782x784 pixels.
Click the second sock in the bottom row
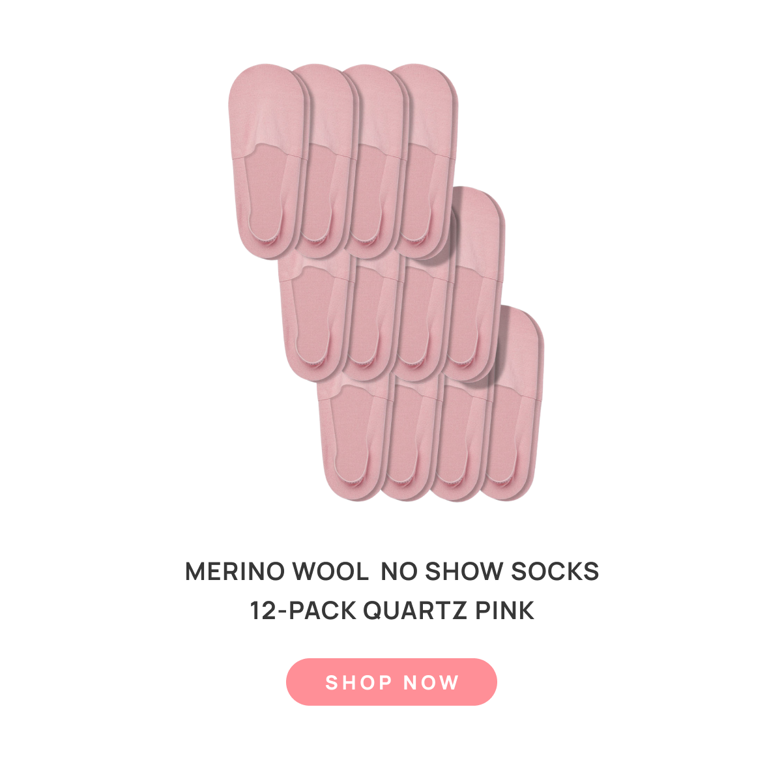coord(409,440)
